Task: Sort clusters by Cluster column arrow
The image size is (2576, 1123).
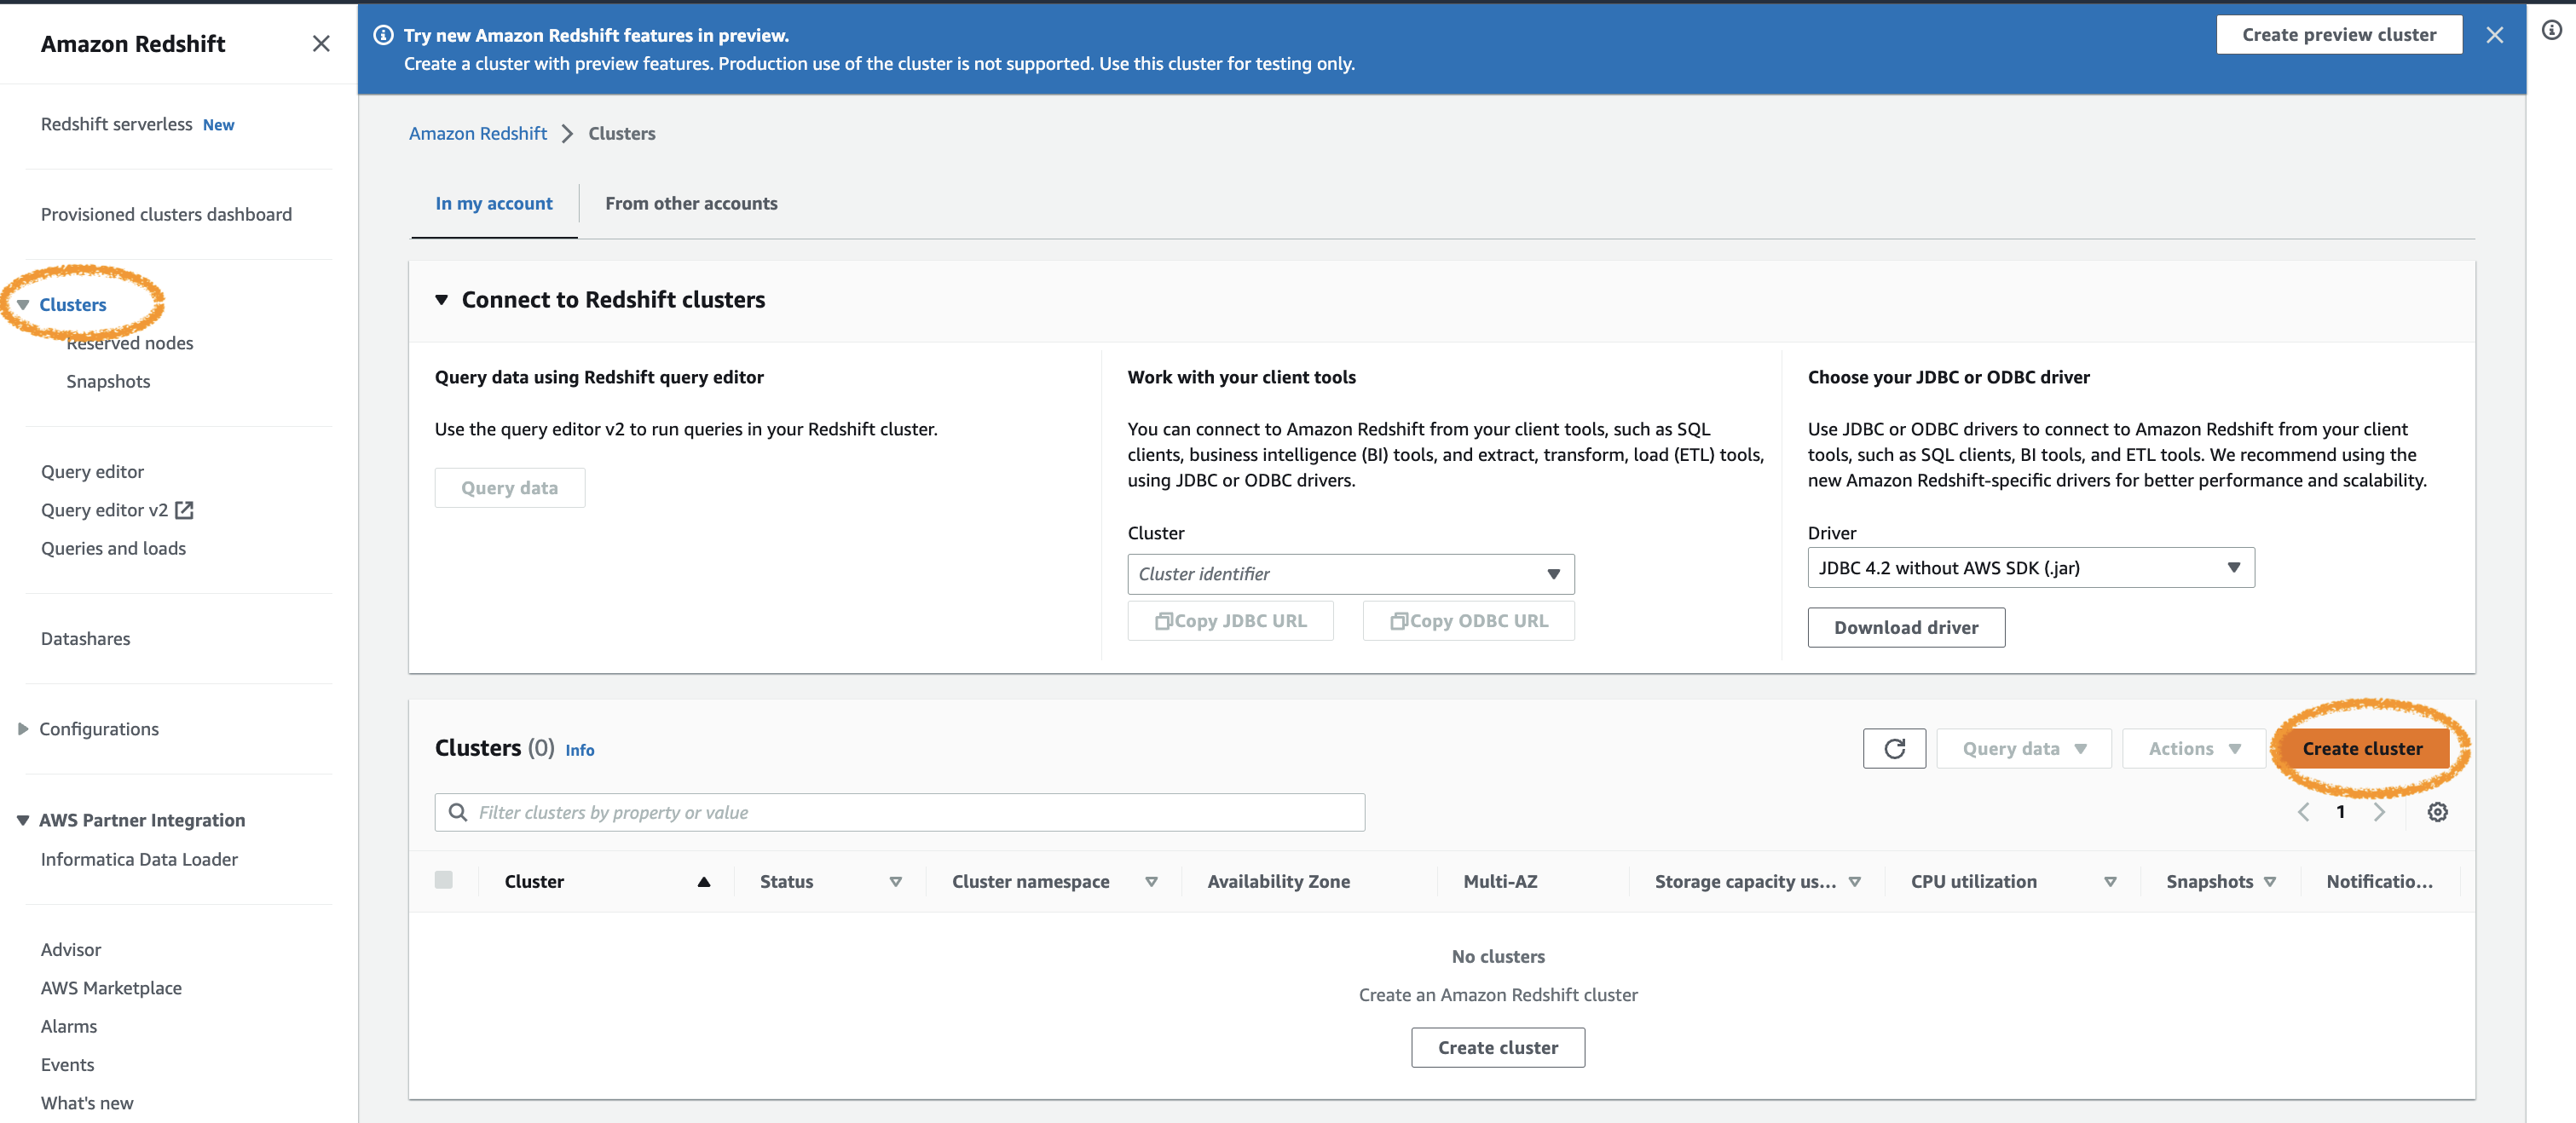Action: pyautogui.click(x=703, y=881)
